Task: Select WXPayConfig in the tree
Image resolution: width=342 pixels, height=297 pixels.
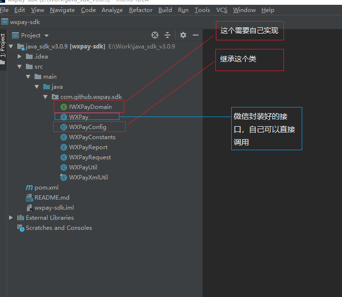Action: [x=88, y=127]
